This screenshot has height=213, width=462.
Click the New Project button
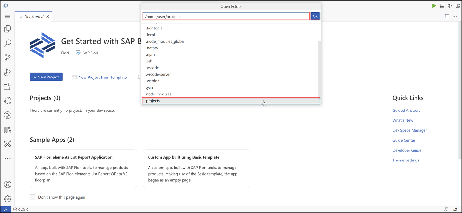click(46, 77)
